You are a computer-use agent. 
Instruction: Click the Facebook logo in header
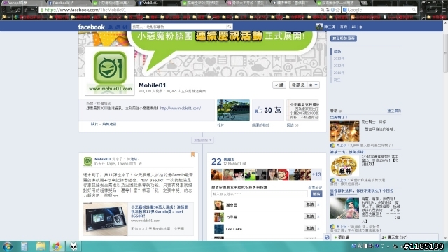coord(92,27)
